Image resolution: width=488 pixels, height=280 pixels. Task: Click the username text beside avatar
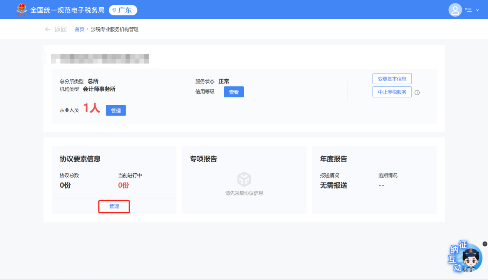[468, 10]
